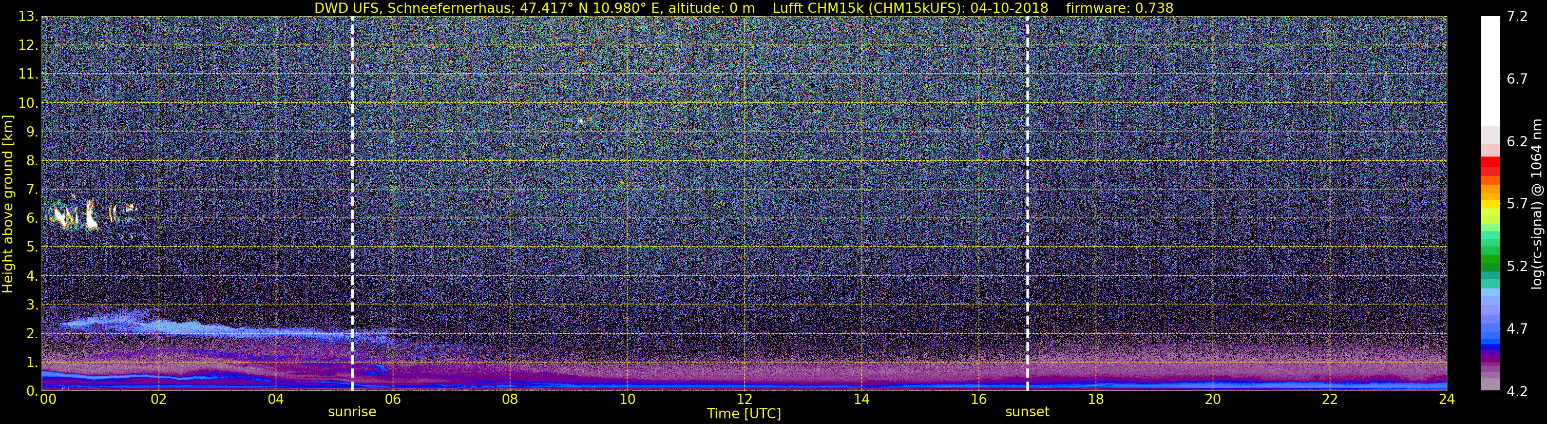Click the height tick label '10.'
The width and height of the screenshot is (1547, 424).
29,103
